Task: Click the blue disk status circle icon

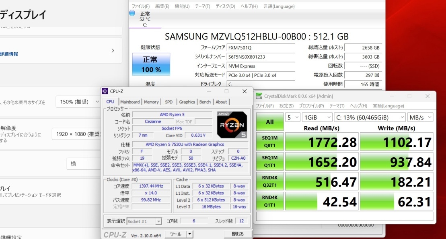Action: tap(132, 13)
